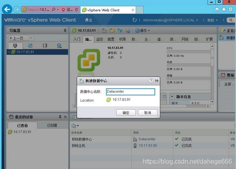The width and height of the screenshot is (236, 169).
Task: Select the 移除数据中心 task row
Action: click(x=153, y=139)
